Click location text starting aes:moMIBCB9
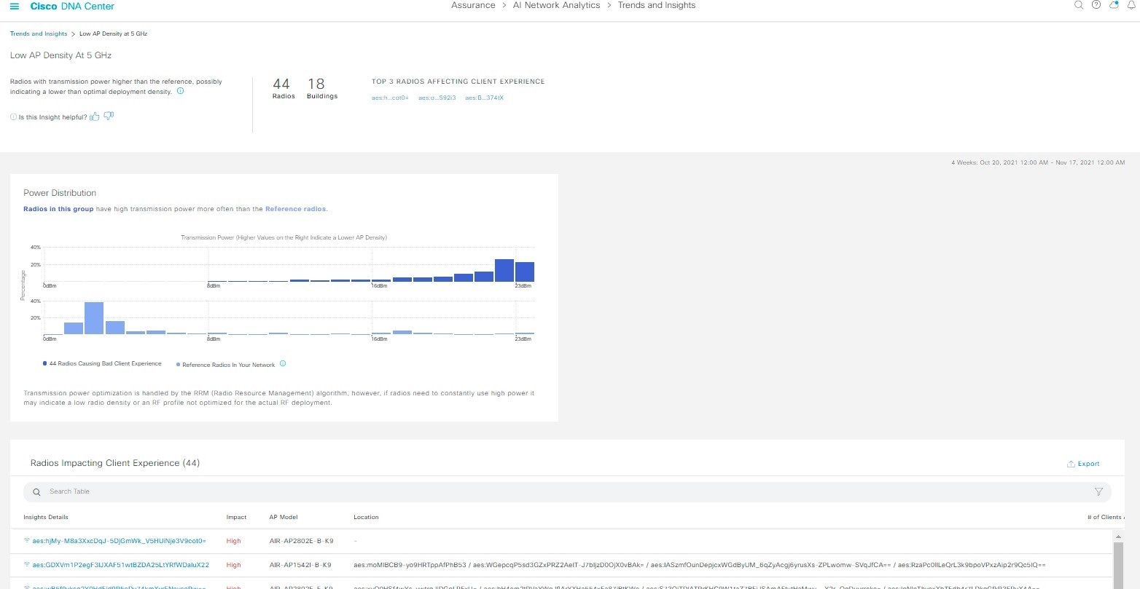 pos(700,565)
